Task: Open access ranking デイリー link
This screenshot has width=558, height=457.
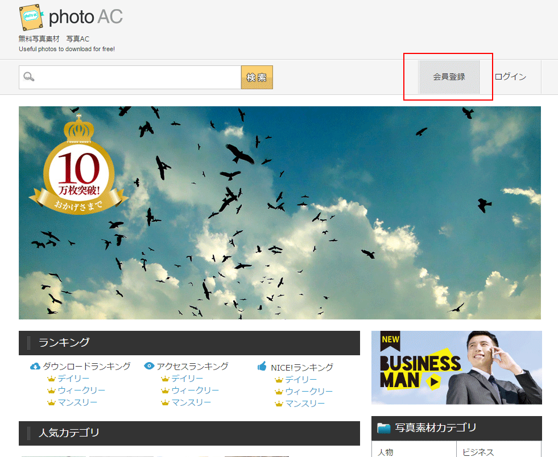Action: coord(187,379)
